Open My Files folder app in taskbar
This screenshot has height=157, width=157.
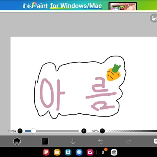coord(57,152)
